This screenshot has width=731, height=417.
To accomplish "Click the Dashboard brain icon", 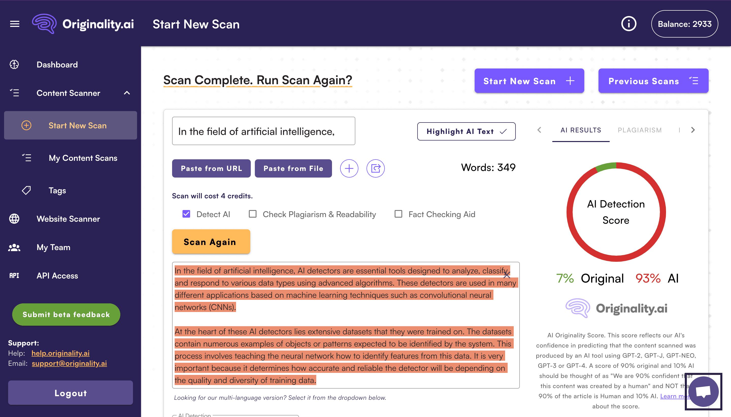I will pyautogui.click(x=14, y=64).
